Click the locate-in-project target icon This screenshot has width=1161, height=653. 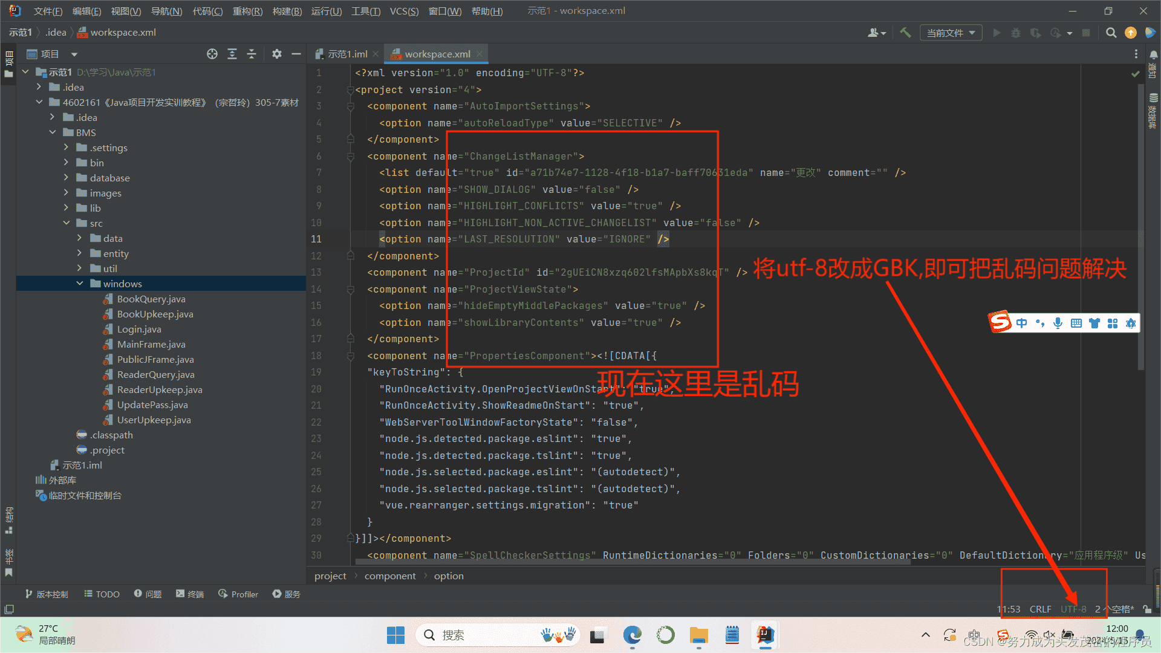pos(212,54)
